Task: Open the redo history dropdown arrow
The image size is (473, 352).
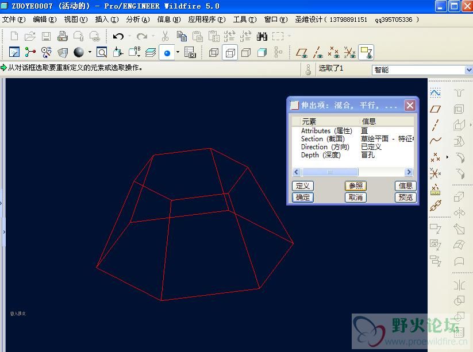Action: tap(153, 36)
